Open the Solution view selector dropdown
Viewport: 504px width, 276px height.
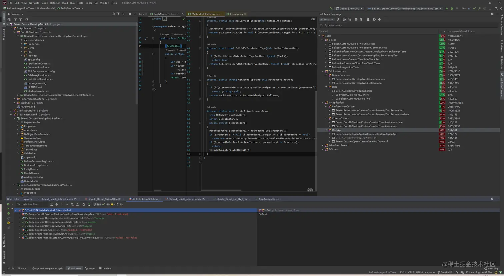[x=15, y=14]
